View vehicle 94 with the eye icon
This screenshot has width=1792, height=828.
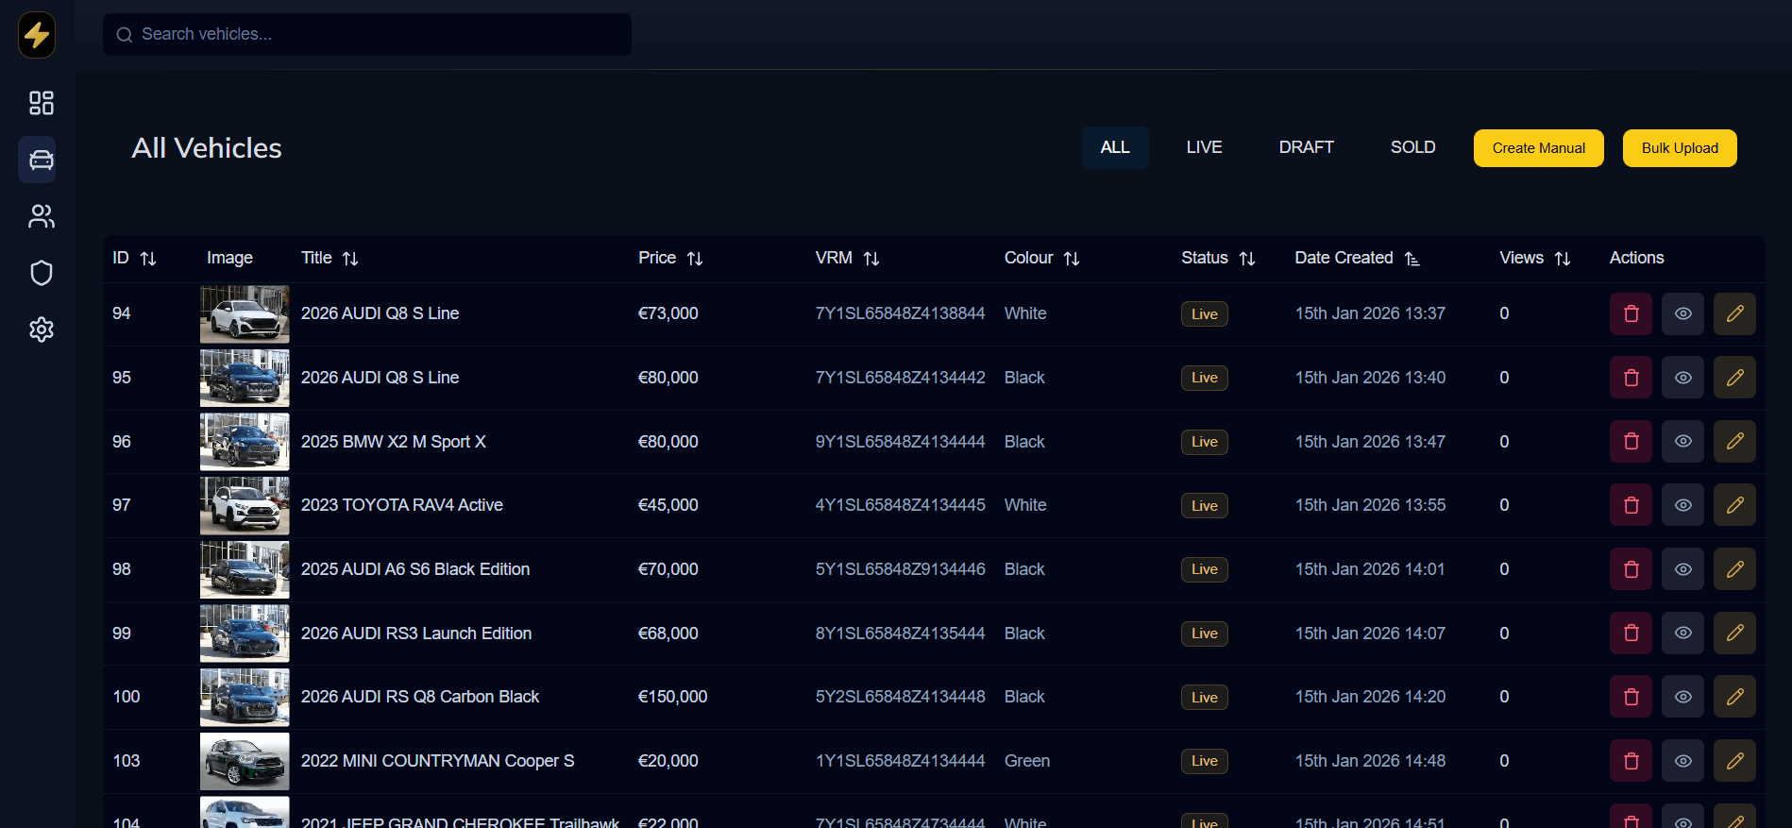(1682, 313)
